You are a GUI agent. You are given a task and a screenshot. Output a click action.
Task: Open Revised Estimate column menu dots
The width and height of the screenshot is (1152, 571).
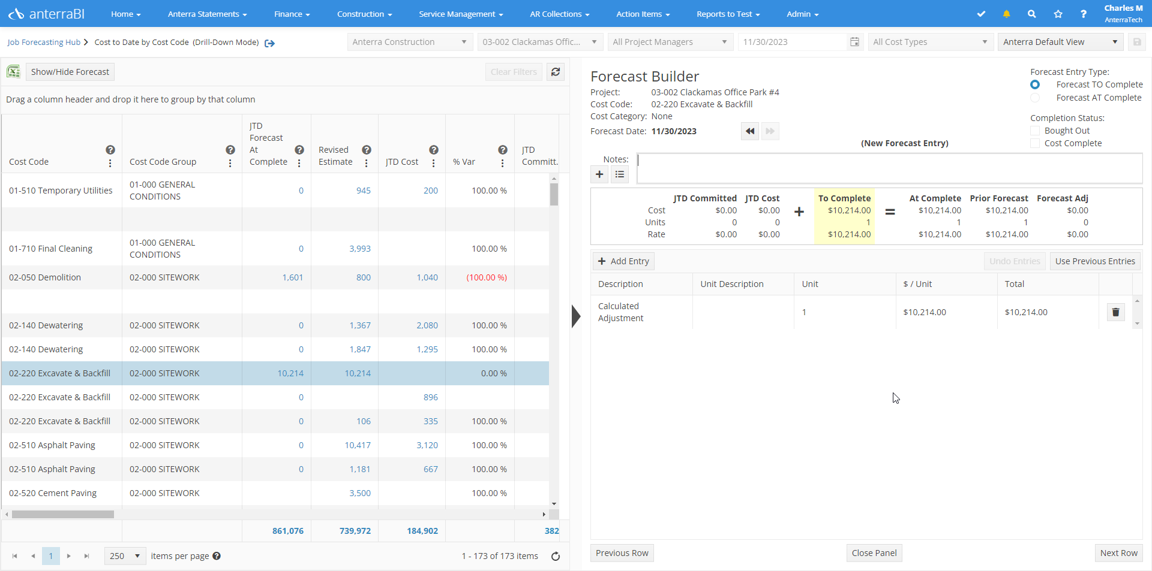click(366, 163)
